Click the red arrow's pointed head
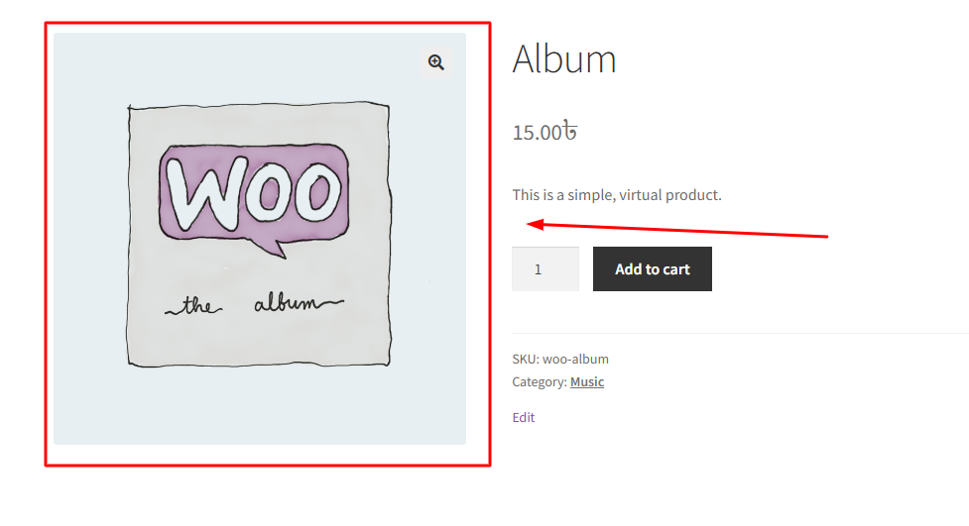Image resolution: width=969 pixels, height=526 pixels. tap(532, 224)
